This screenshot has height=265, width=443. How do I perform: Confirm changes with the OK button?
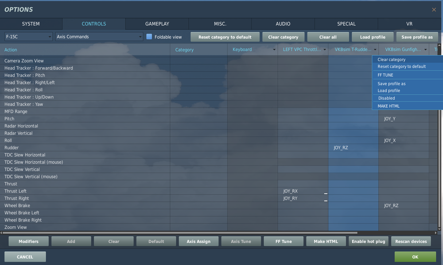[415, 257]
